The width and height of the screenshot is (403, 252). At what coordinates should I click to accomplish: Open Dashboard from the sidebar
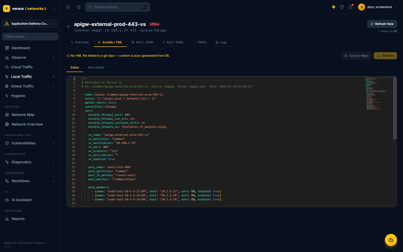click(30, 48)
